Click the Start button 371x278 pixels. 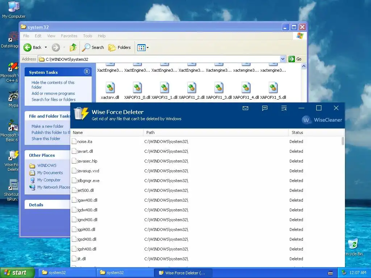coord(17,273)
